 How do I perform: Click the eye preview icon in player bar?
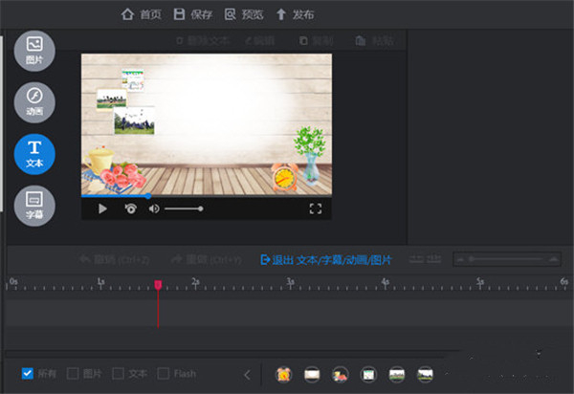point(130,208)
